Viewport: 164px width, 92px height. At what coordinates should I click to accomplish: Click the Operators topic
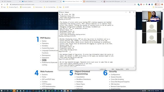click(x=45, y=43)
